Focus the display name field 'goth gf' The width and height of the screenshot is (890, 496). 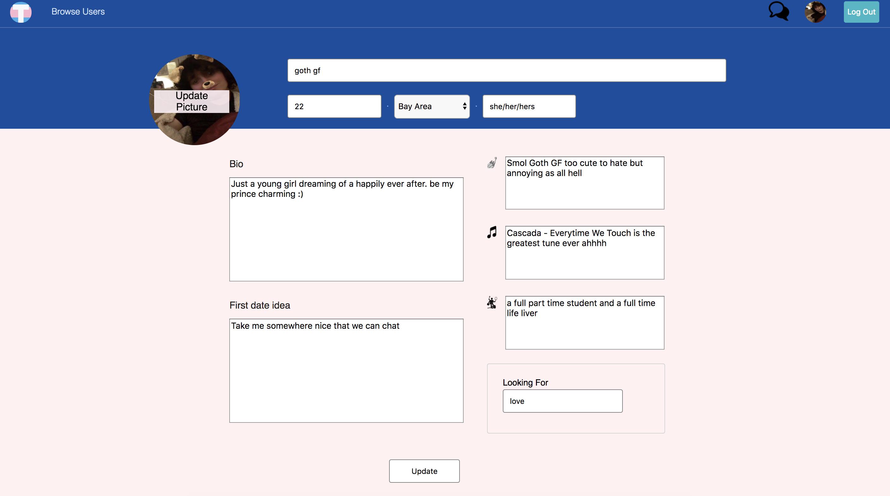point(507,70)
